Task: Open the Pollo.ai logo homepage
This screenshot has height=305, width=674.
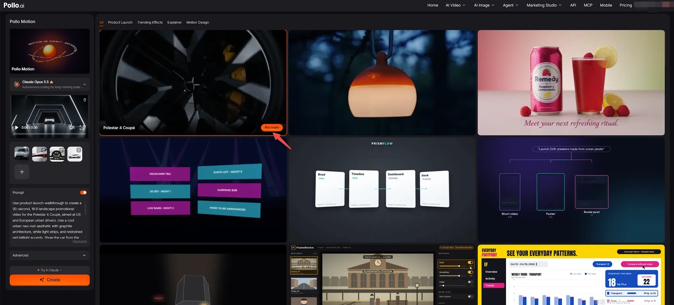Action: click(x=14, y=5)
